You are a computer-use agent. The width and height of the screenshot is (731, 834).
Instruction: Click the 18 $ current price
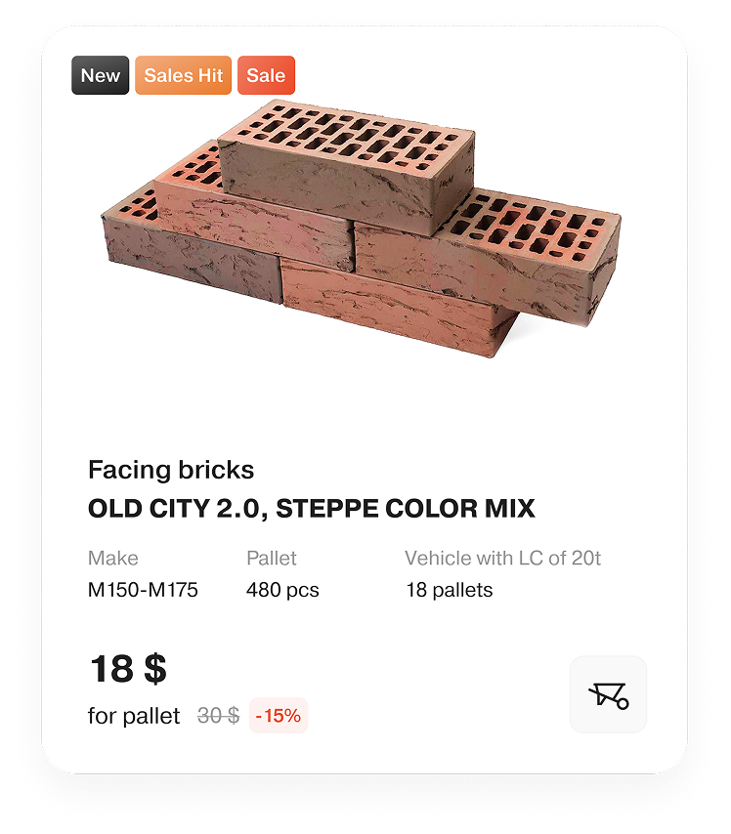tap(128, 669)
